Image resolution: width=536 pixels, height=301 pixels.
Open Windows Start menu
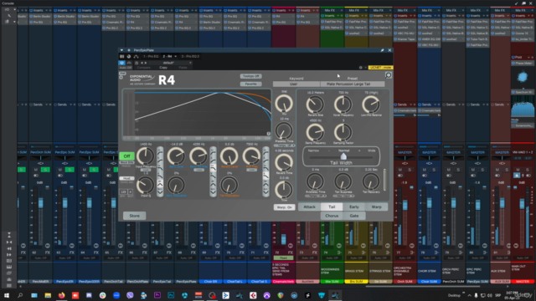(7, 295)
